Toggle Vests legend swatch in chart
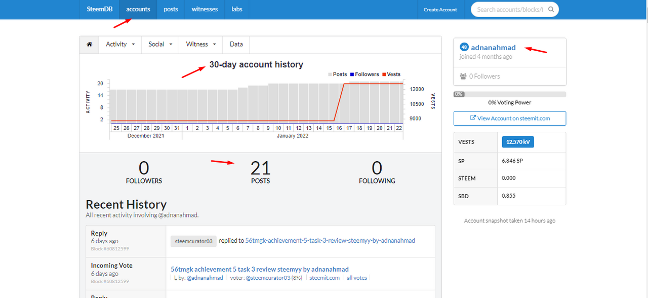648x298 pixels. coord(384,74)
